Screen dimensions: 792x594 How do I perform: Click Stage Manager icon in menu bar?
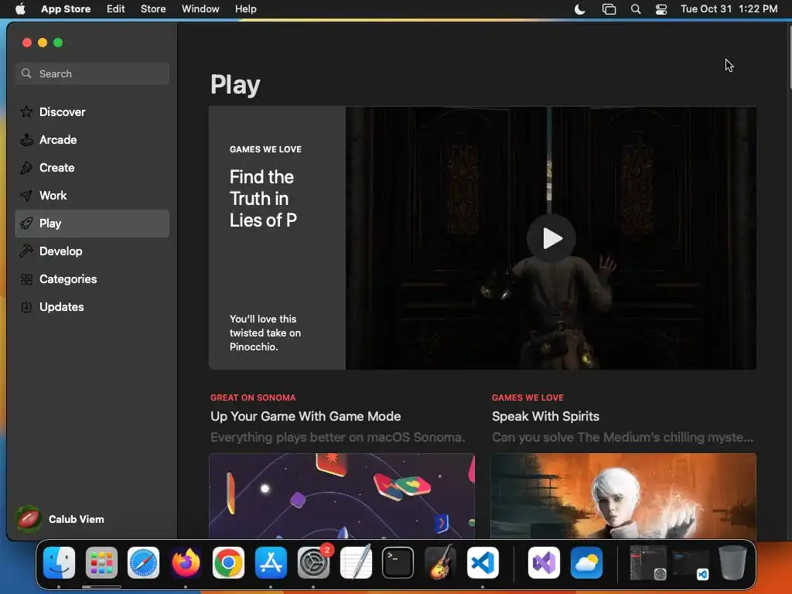(x=609, y=9)
